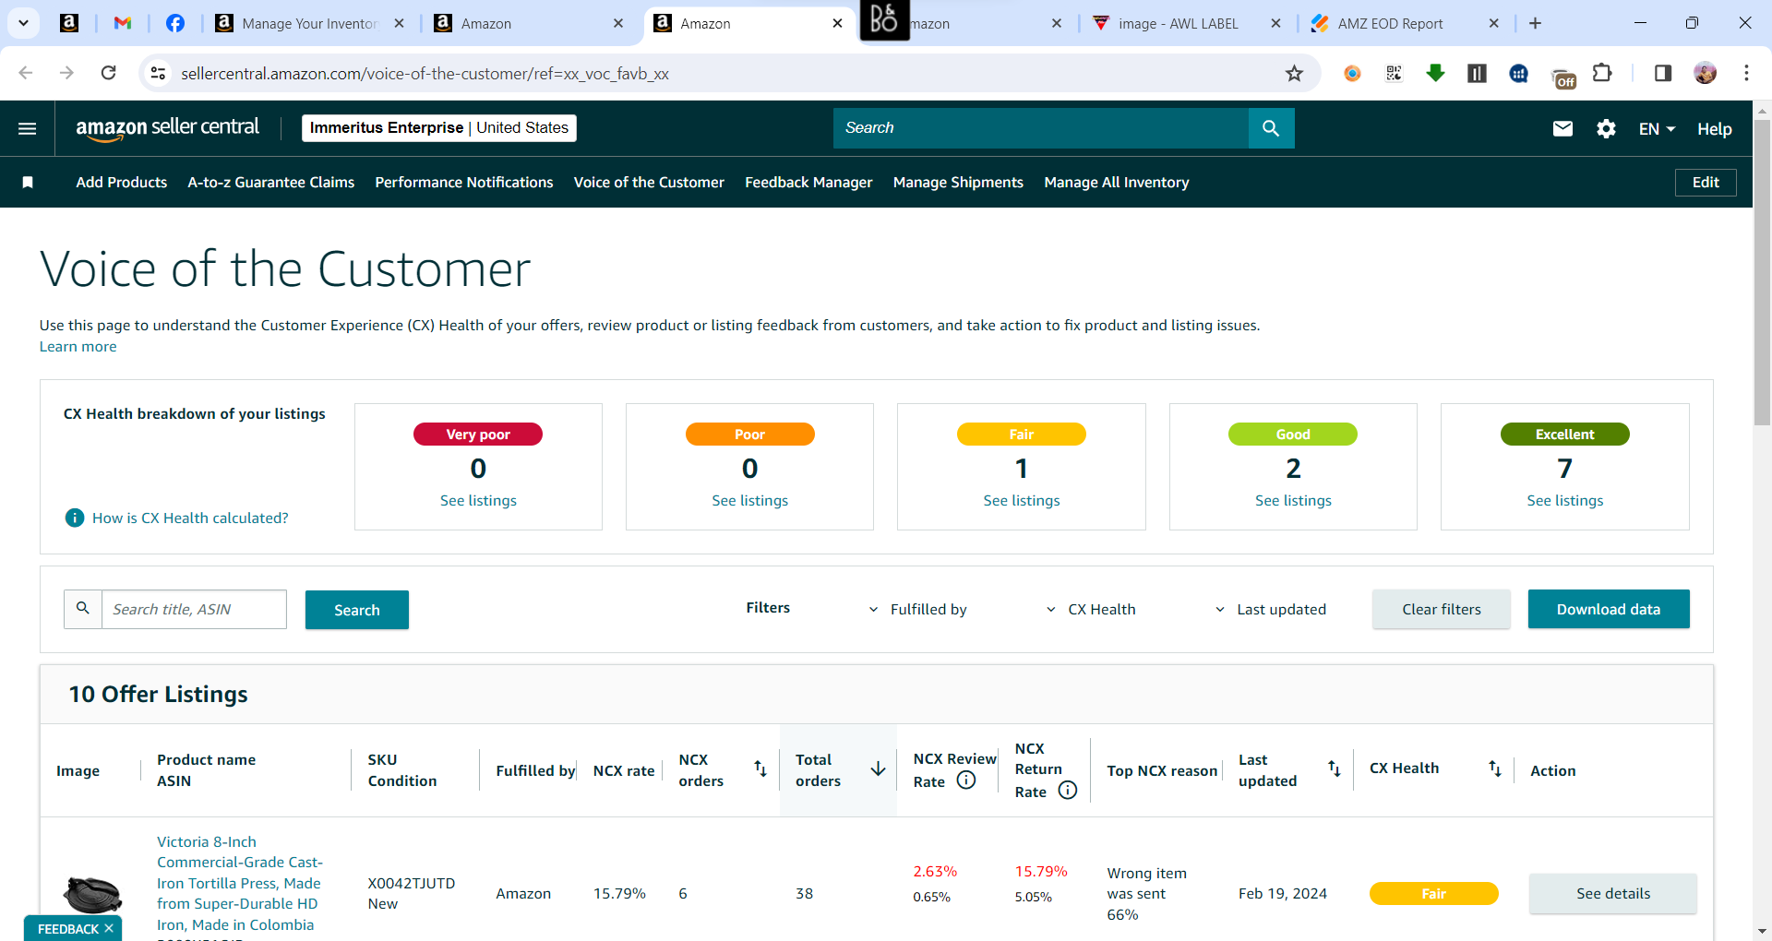
Task: See listings under Poor
Action: (x=749, y=501)
